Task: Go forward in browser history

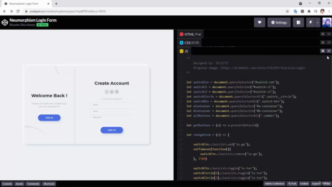Action: click(x=11, y=11)
